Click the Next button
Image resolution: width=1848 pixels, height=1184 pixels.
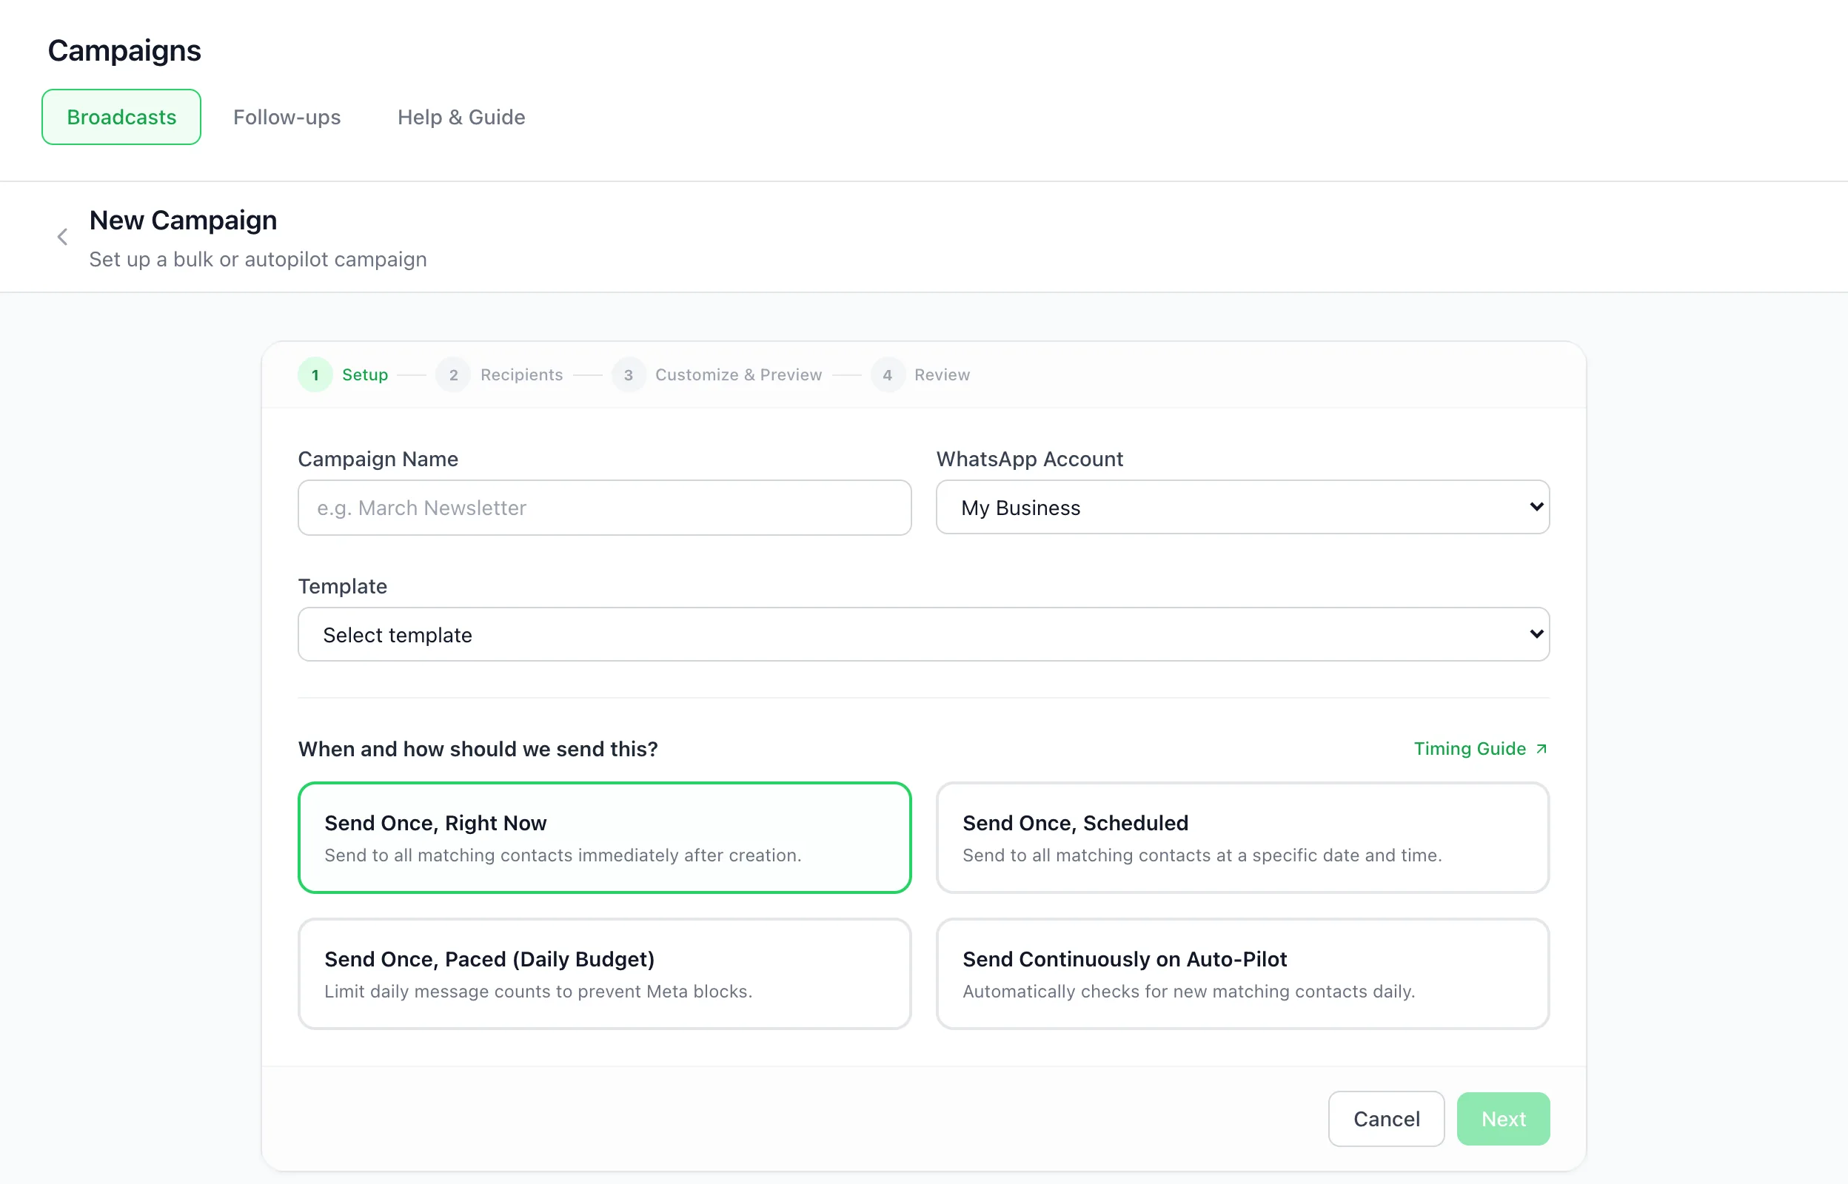click(x=1504, y=1120)
